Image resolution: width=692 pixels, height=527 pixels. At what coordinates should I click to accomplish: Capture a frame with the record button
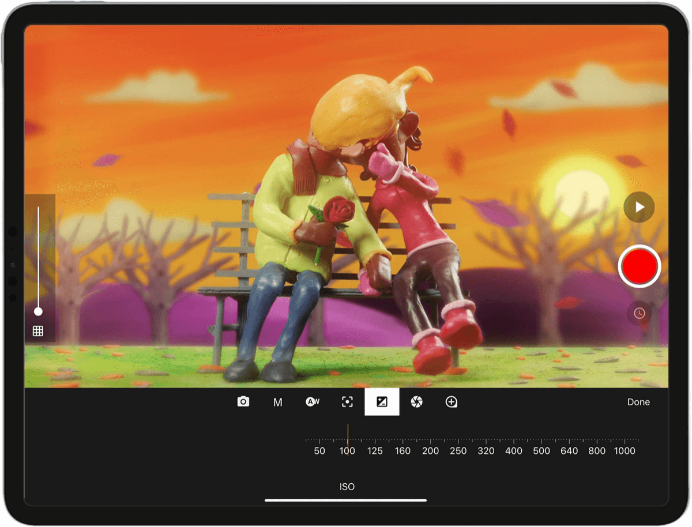(x=638, y=267)
